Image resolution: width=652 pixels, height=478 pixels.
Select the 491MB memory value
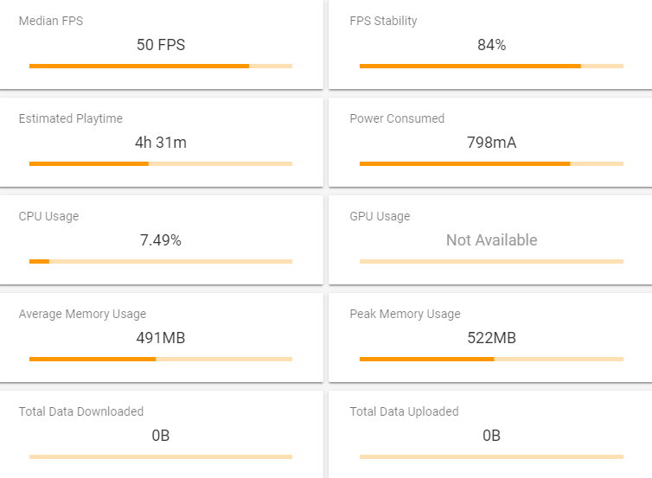click(x=161, y=338)
